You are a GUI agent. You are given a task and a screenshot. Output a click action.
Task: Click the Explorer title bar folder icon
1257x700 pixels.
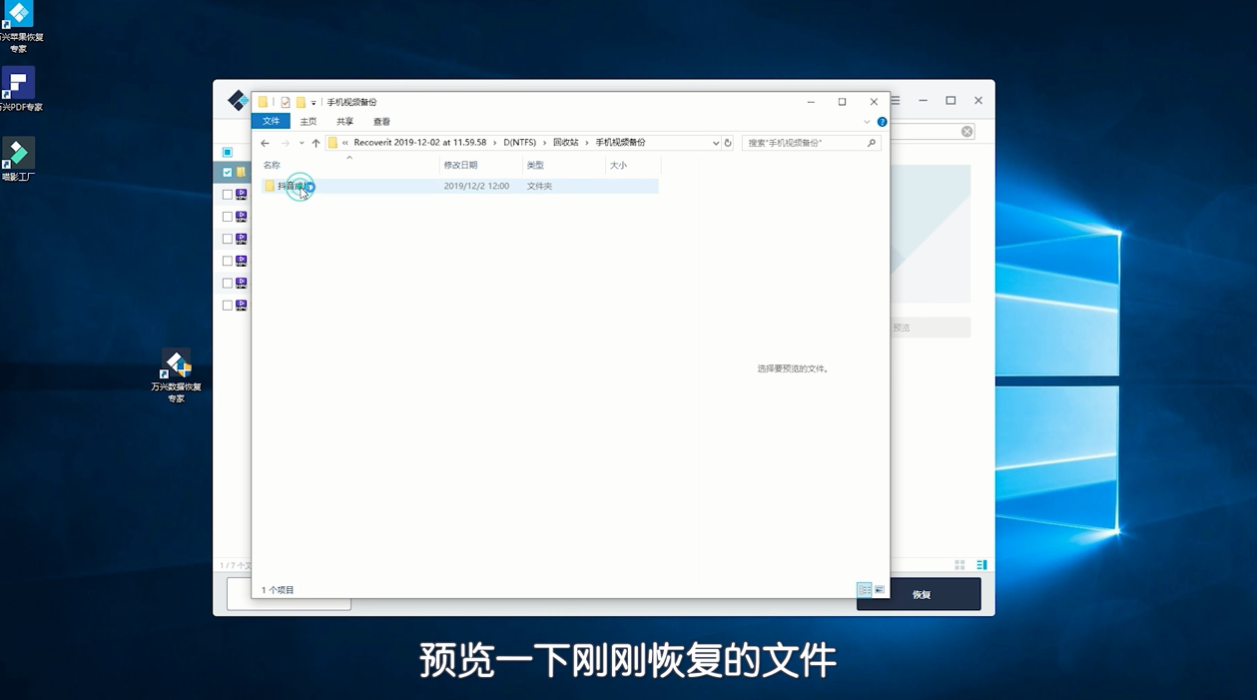(x=264, y=102)
